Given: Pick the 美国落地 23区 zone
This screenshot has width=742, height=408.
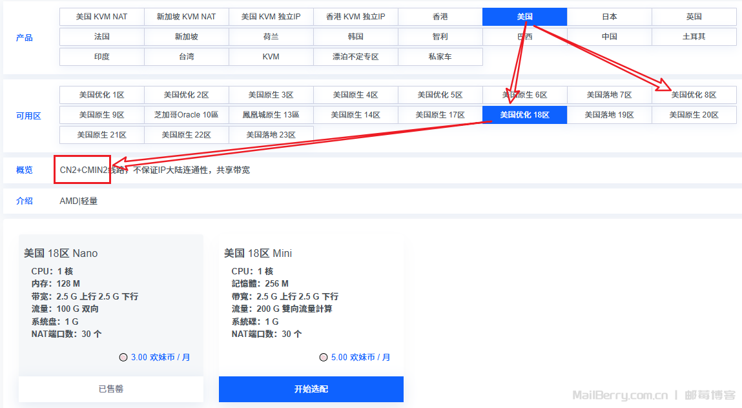Looking at the screenshot, I should pos(271,135).
